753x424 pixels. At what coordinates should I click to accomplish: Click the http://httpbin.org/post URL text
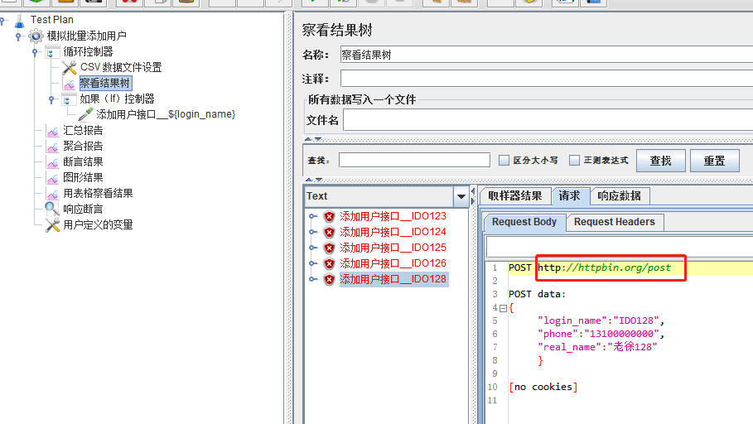coord(604,268)
